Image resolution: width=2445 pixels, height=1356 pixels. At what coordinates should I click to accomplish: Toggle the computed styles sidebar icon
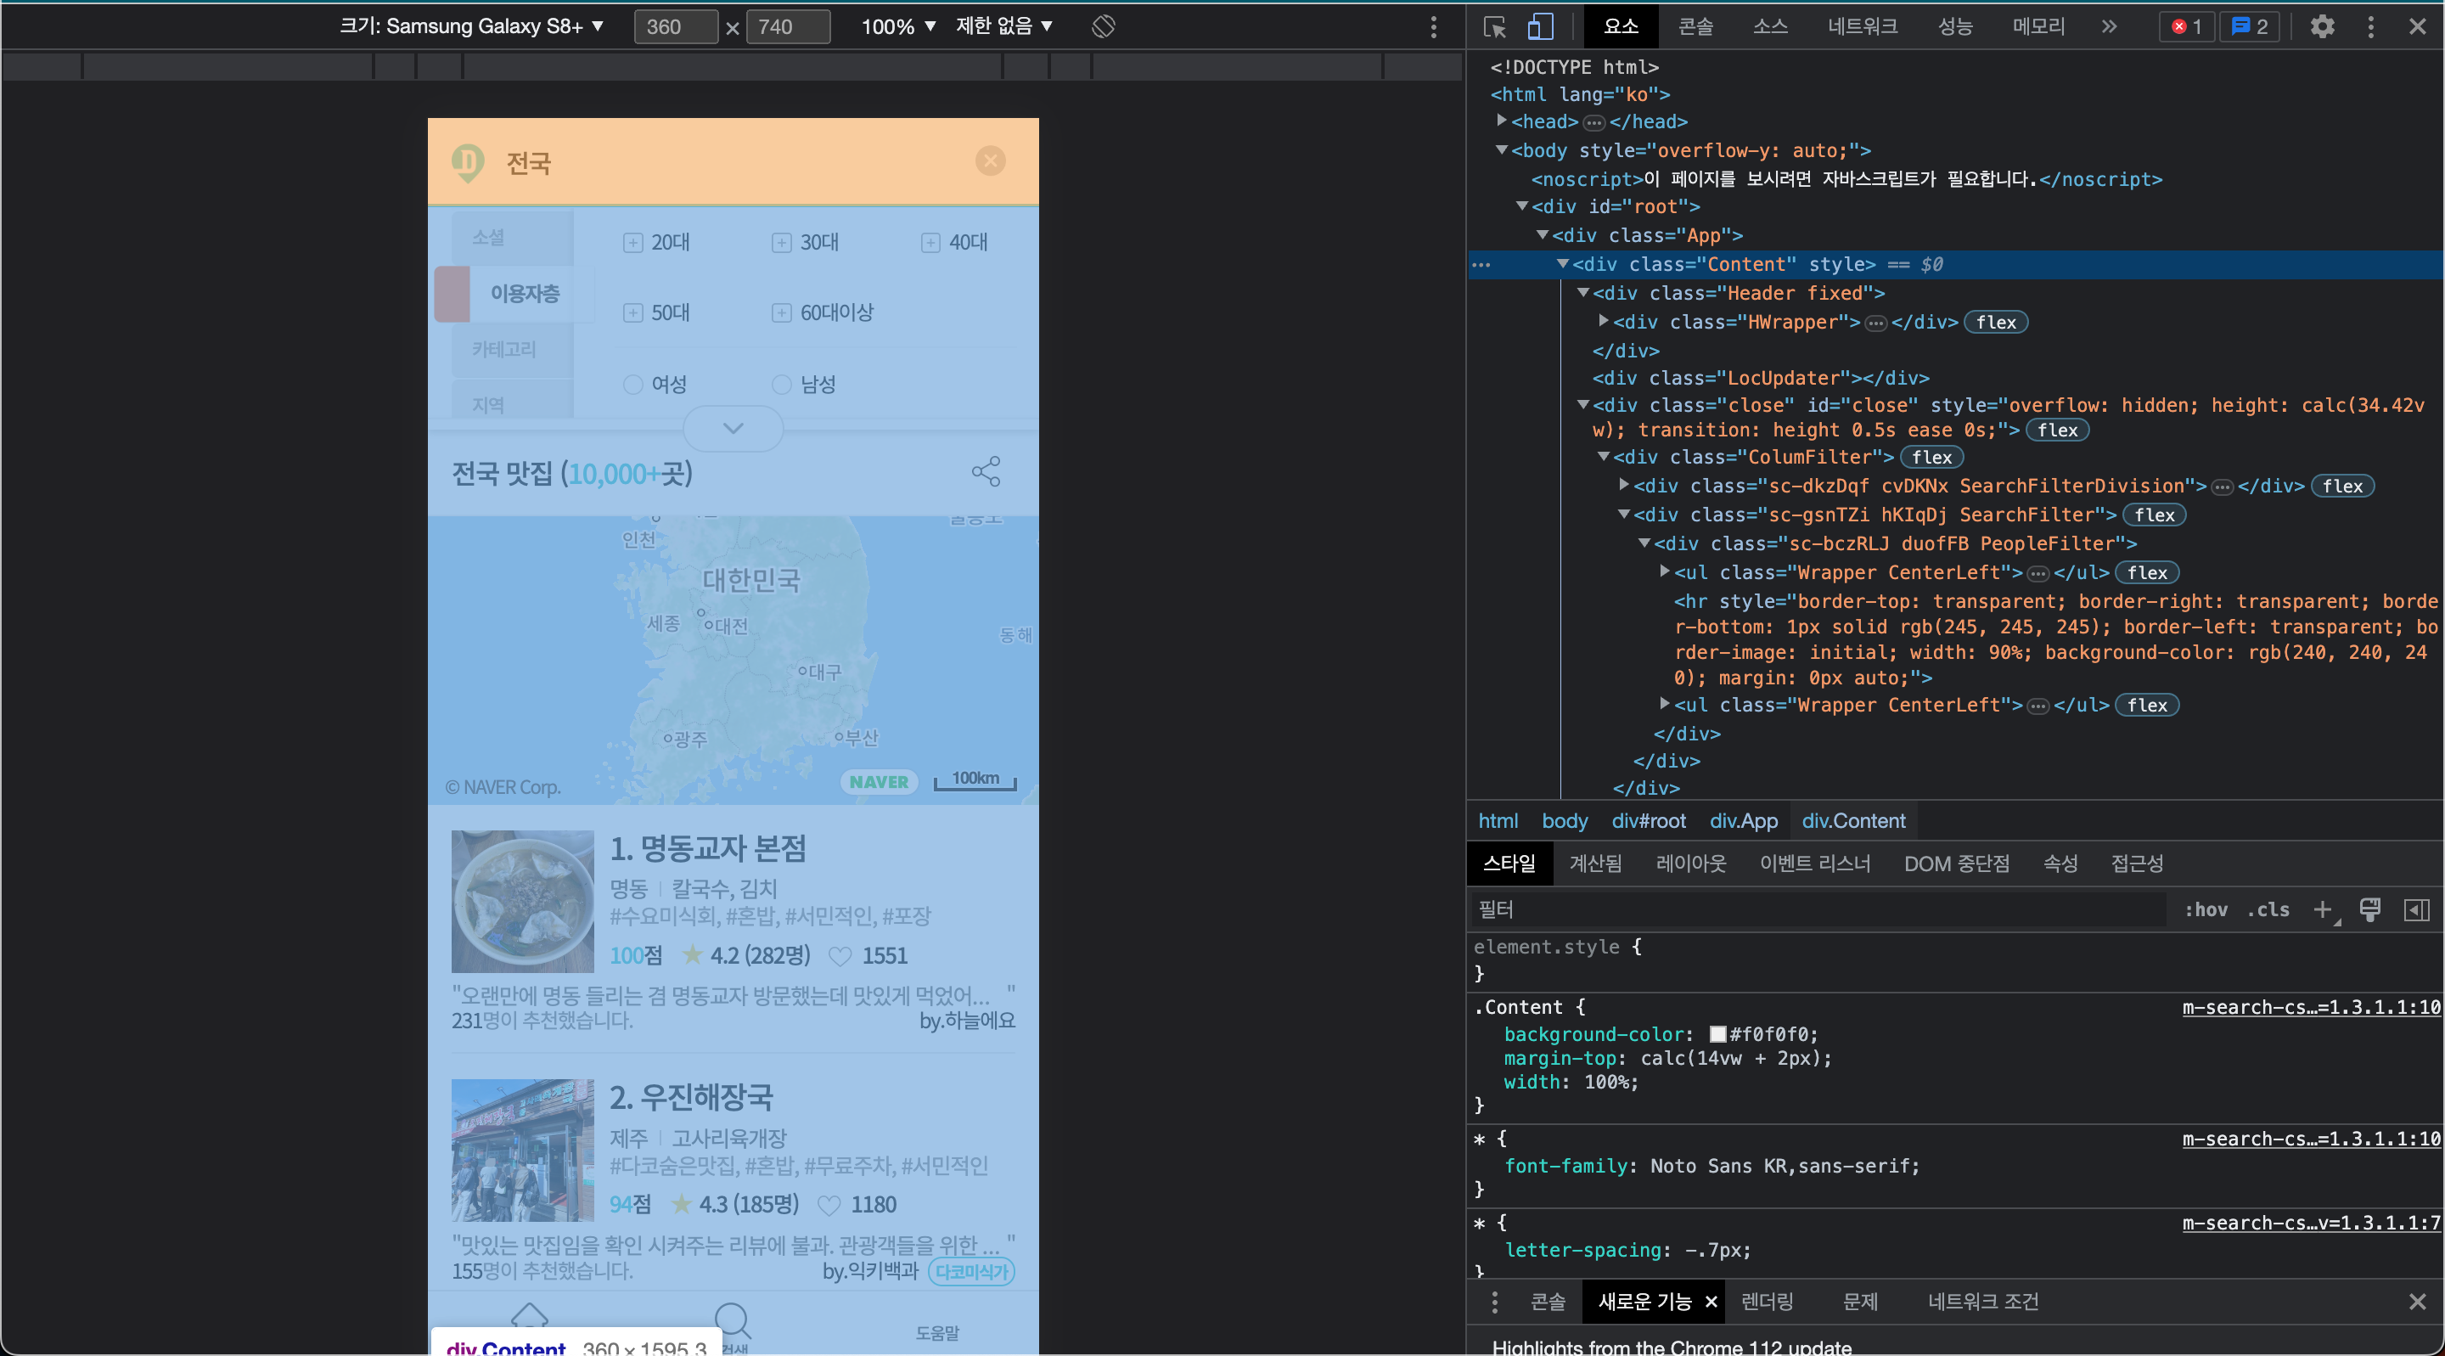(x=2416, y=909)
